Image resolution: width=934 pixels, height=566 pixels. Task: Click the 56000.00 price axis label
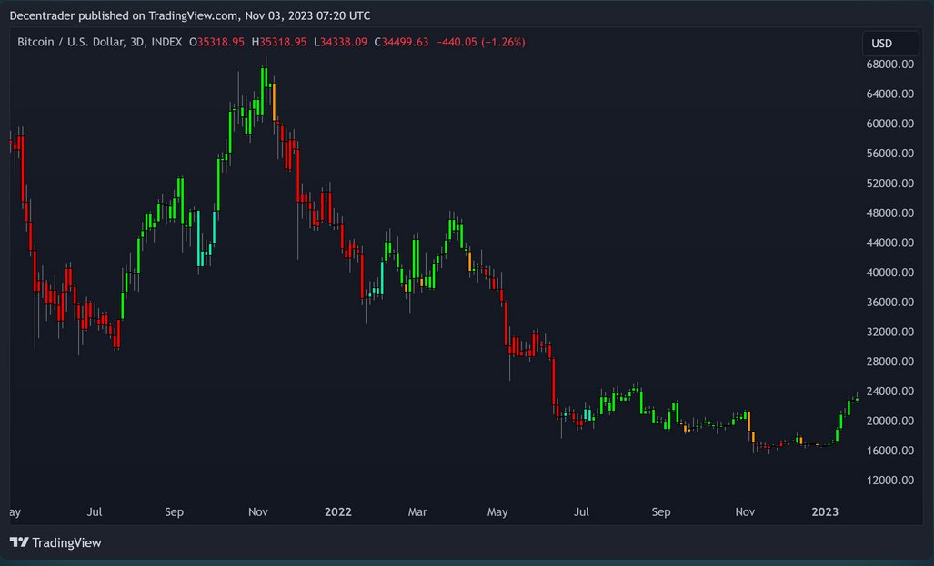tap(890, 154)
